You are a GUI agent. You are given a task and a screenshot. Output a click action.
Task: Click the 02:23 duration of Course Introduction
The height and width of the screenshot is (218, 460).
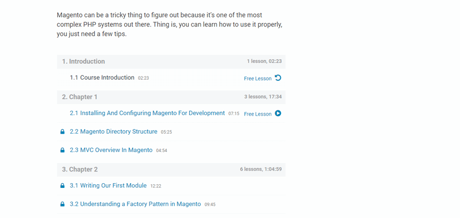click(x=143, y=78)
